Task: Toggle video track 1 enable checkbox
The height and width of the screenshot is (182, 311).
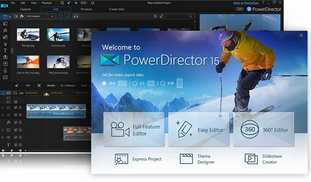Action: 16,107
